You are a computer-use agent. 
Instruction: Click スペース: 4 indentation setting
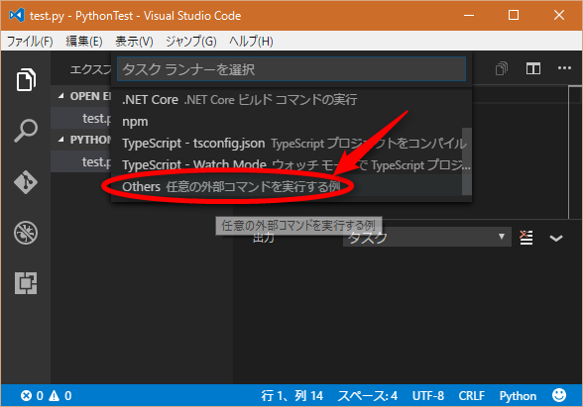tap(367, 396)
